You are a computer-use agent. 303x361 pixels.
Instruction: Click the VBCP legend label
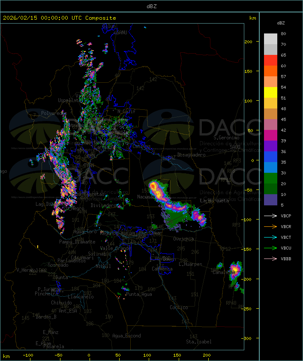pyautogui.click(x=286, y=216)
